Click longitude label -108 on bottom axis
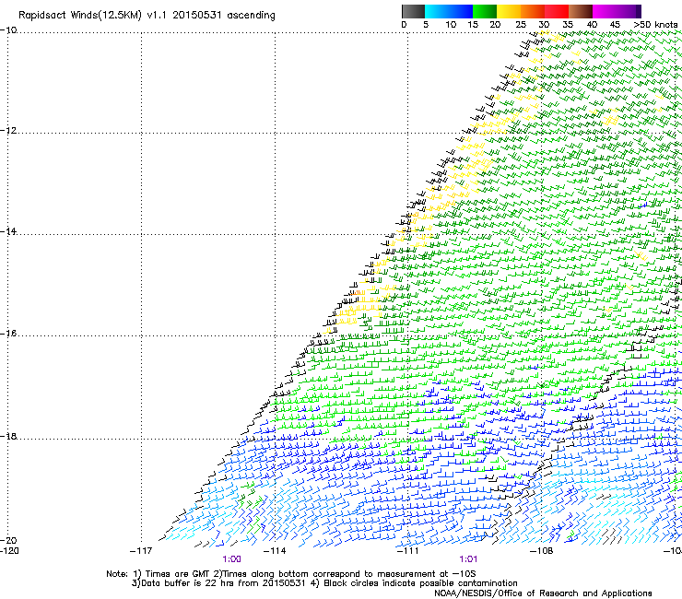This screenshot has height=599, width=682. [x=542, y=551]
